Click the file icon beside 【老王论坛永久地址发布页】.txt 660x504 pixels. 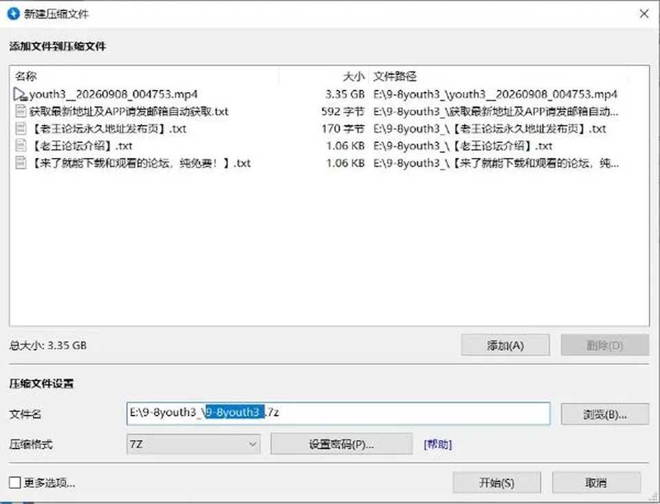20,128
